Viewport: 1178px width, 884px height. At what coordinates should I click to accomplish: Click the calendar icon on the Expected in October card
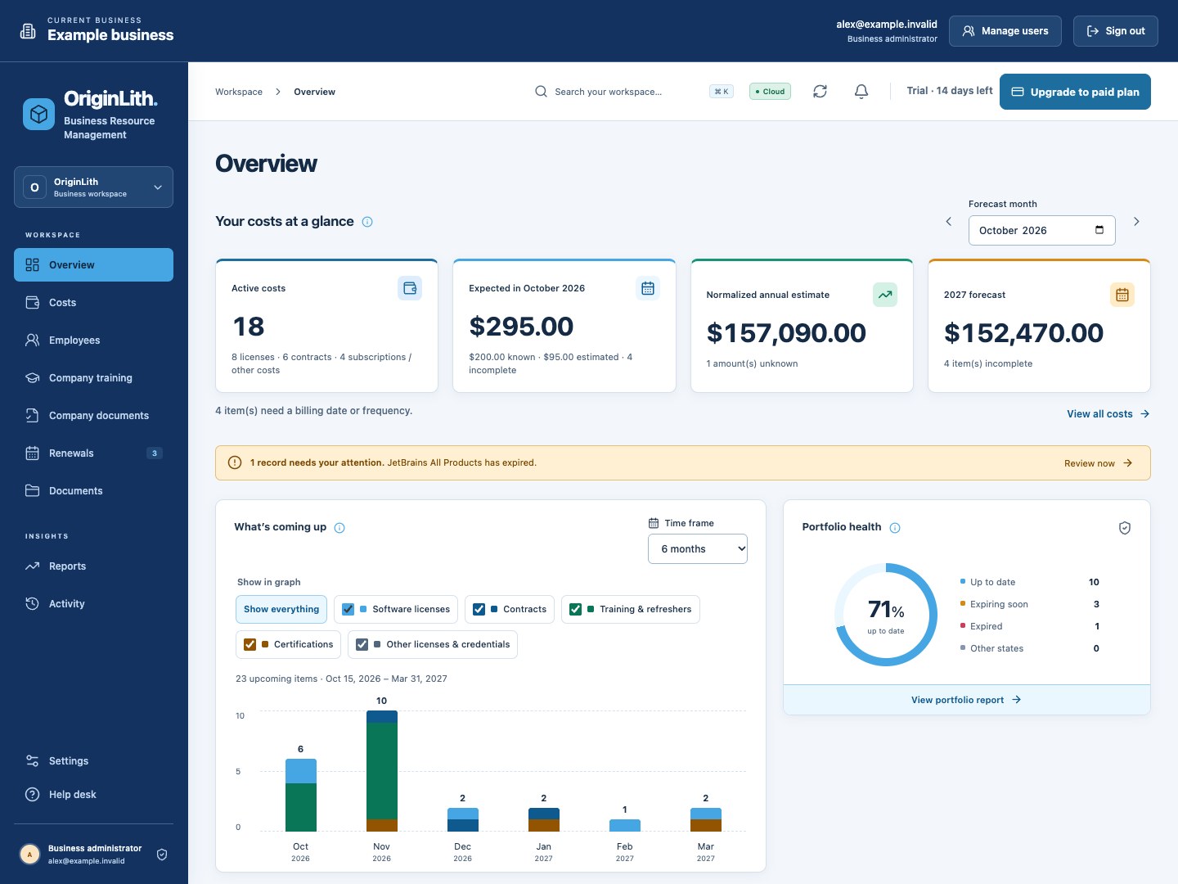(648, 288)
